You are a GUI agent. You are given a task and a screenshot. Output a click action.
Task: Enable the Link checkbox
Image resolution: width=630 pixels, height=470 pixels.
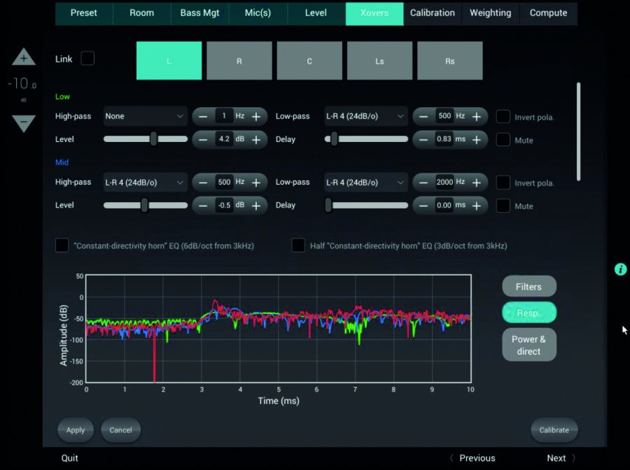coord(87,59)
